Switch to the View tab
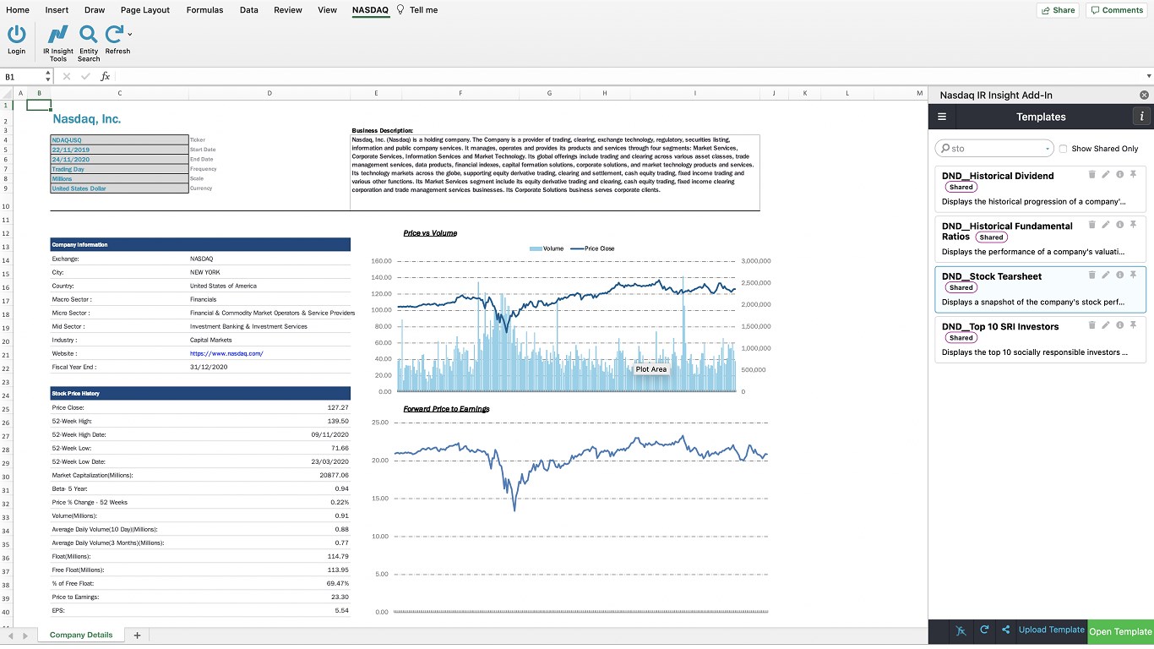The image size is (1154, 649). (327, 10)
